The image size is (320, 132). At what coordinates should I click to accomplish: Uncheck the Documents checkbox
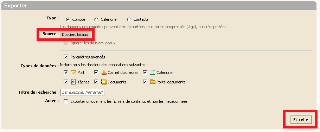coord(96,82)
